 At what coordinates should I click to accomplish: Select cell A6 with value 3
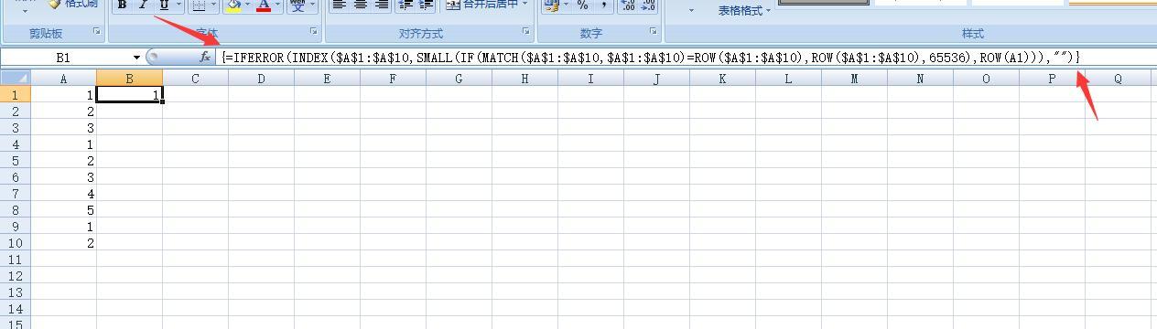63,177
